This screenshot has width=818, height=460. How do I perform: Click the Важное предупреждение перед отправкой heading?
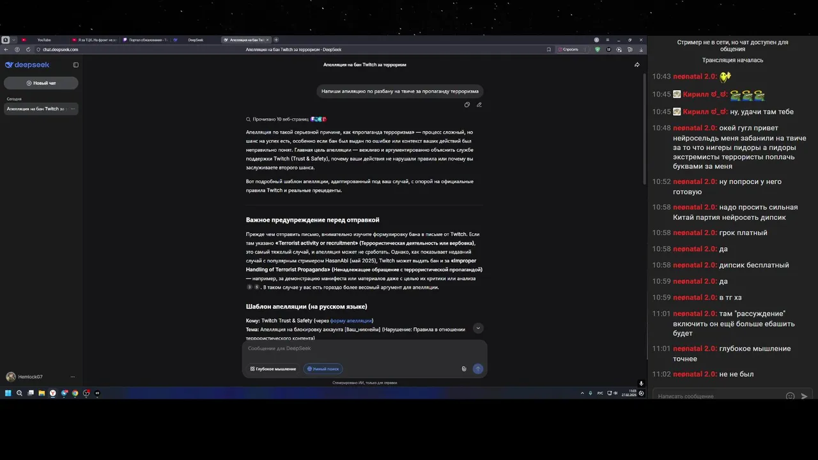pos(313,220)
